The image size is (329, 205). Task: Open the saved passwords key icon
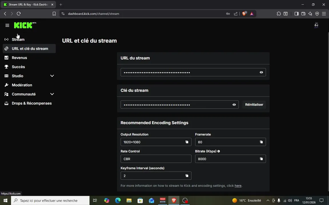(x=228, y=14)
